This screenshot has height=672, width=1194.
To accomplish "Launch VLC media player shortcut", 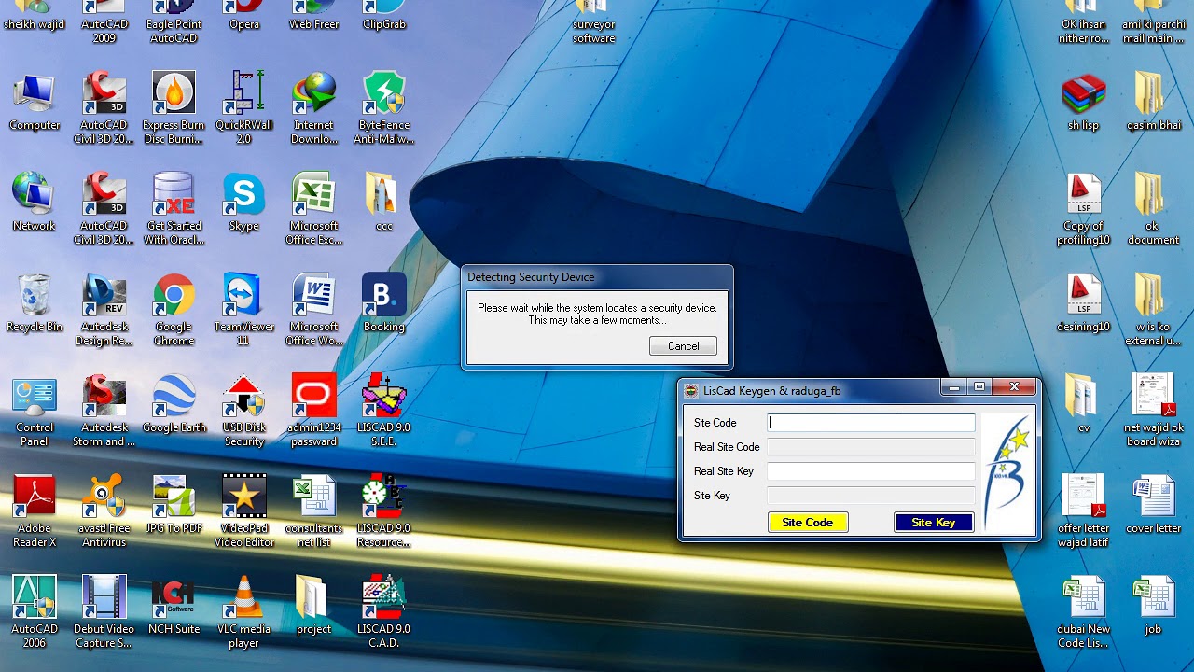I will [243, 612].
